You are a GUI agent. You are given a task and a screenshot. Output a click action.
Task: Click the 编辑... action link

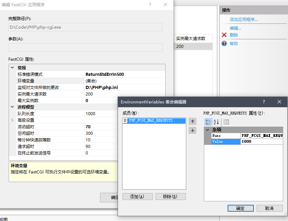pos(235,28)
